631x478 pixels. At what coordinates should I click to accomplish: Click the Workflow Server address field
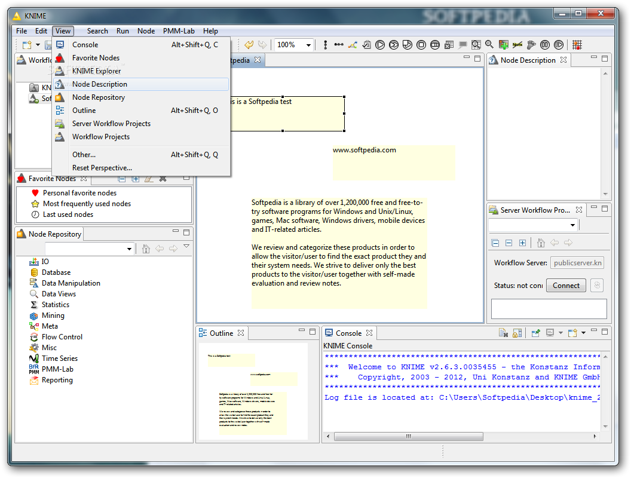pyautogui.click(x=577, y=263)
